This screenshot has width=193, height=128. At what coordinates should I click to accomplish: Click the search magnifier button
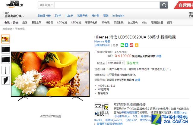(164, 5)
